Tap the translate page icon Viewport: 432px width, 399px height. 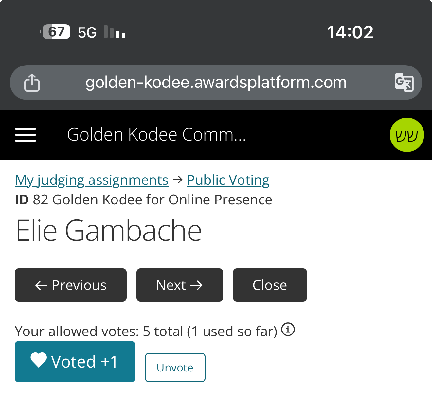click(x=404, y=82)
